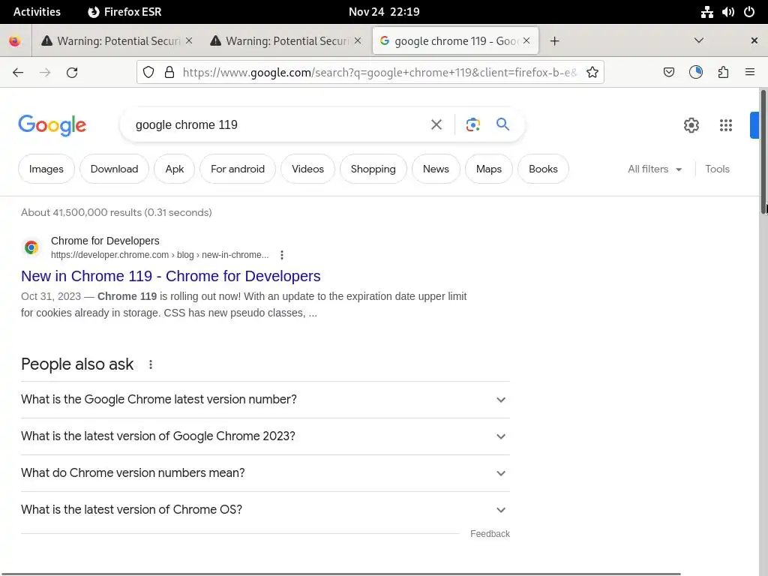Open a new tab with plus button
Screen dimensions: 768x576
tap(554, 41)
